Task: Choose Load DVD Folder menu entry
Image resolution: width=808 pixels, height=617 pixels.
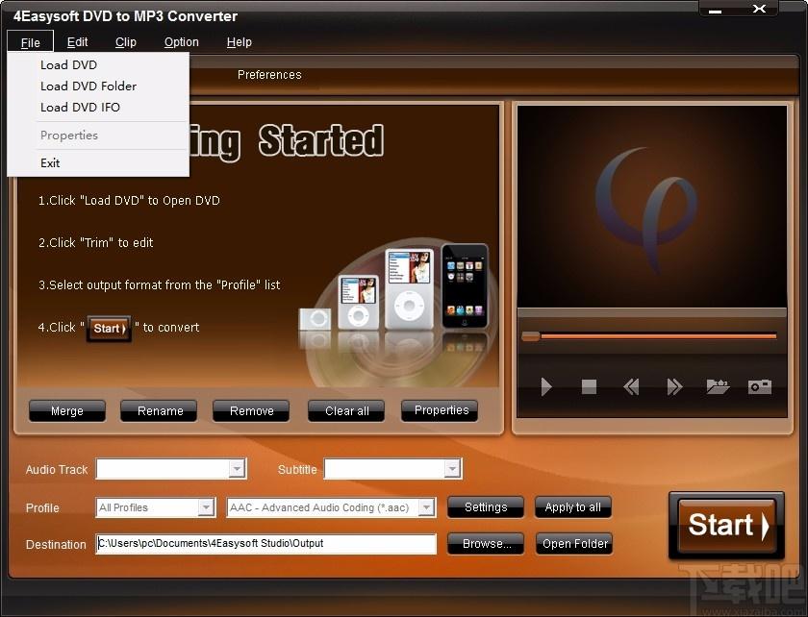Action: coord(98,86)
